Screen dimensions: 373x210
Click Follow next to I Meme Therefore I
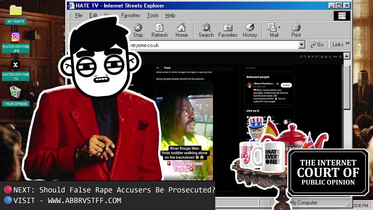coord(286,85)
